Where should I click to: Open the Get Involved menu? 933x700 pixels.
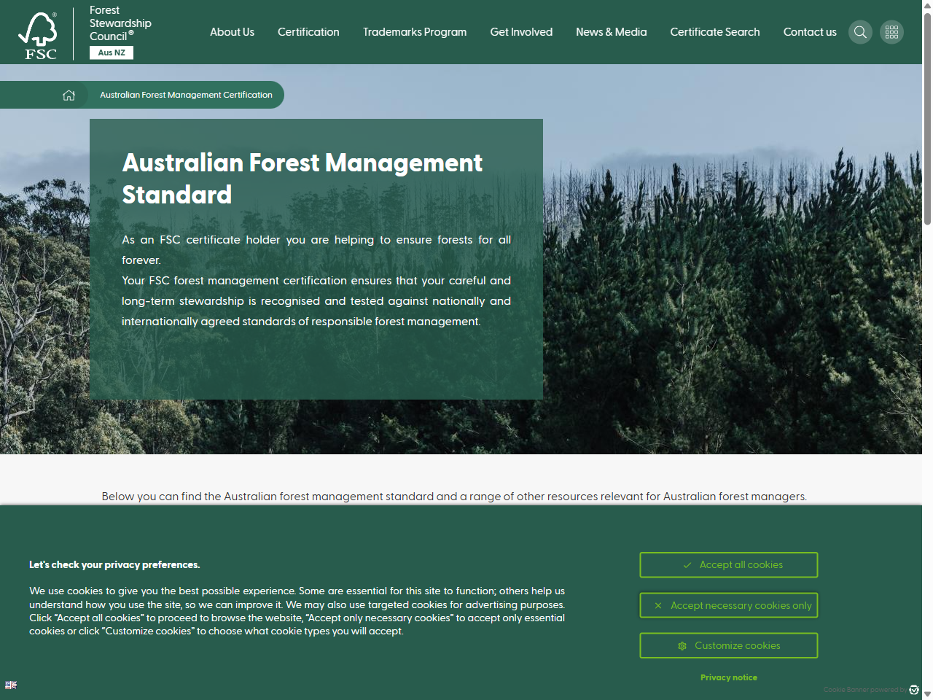(x=521, y=32)
